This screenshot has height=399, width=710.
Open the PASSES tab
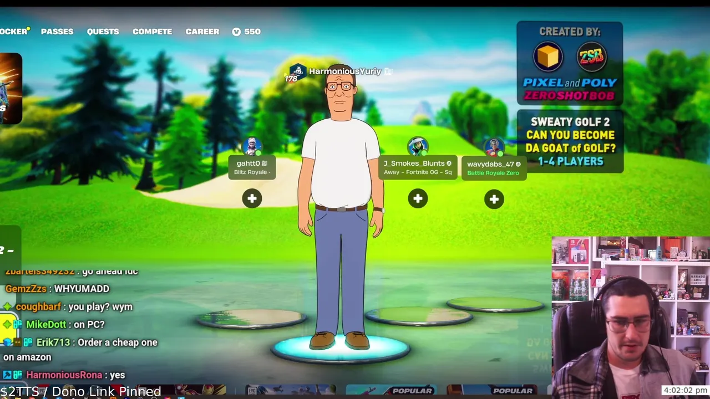pyautogui.click(x=57, y=32)
